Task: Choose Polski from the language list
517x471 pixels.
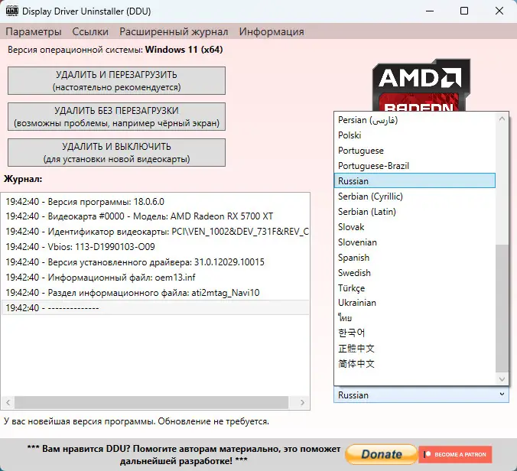Action: [350, 135]
